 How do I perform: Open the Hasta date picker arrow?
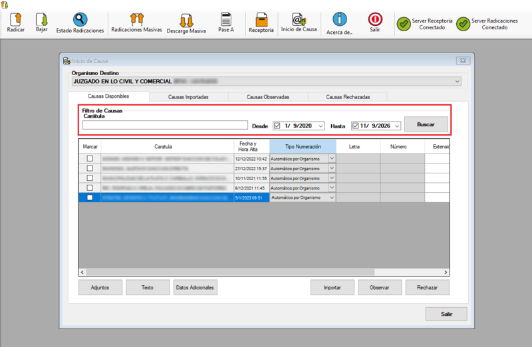[397, 126]
